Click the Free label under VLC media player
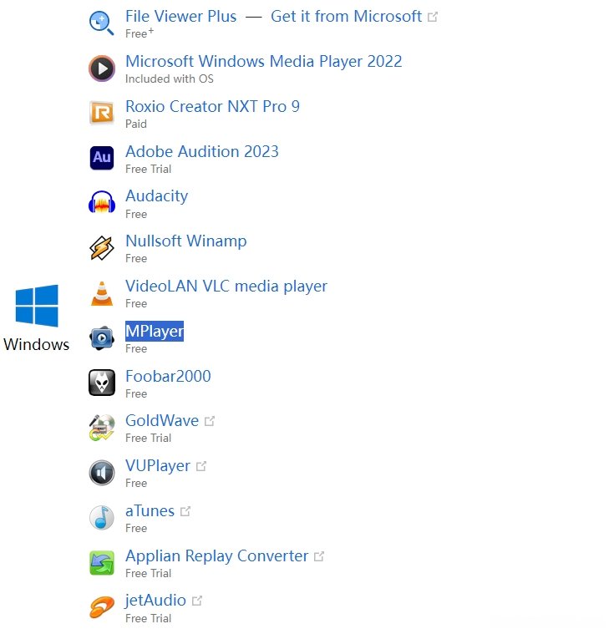Image resolution: width=614 pixels, height=634 pixels. [x=136, y=304]
